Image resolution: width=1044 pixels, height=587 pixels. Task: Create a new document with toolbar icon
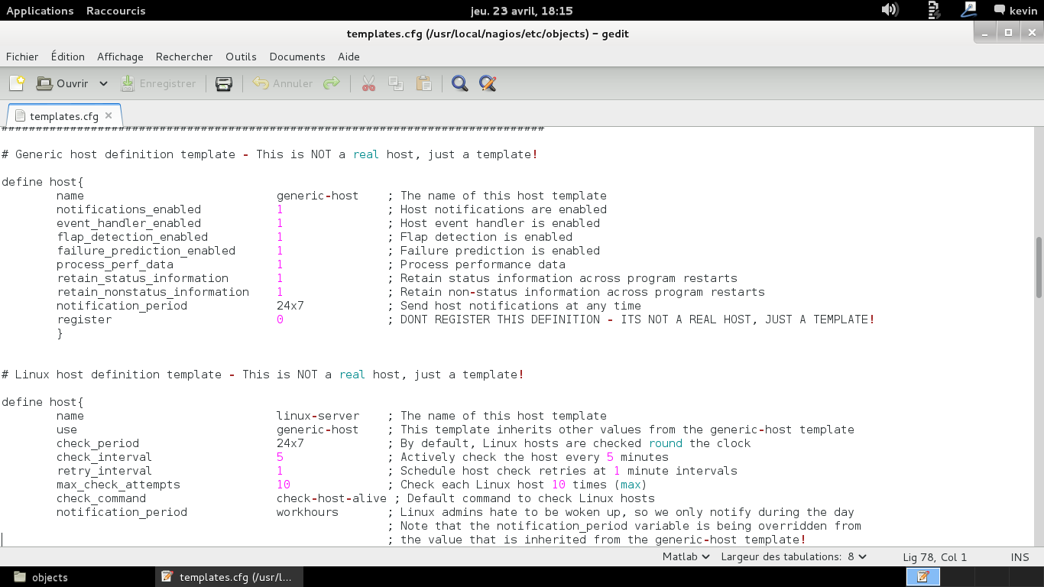(17, 83)
